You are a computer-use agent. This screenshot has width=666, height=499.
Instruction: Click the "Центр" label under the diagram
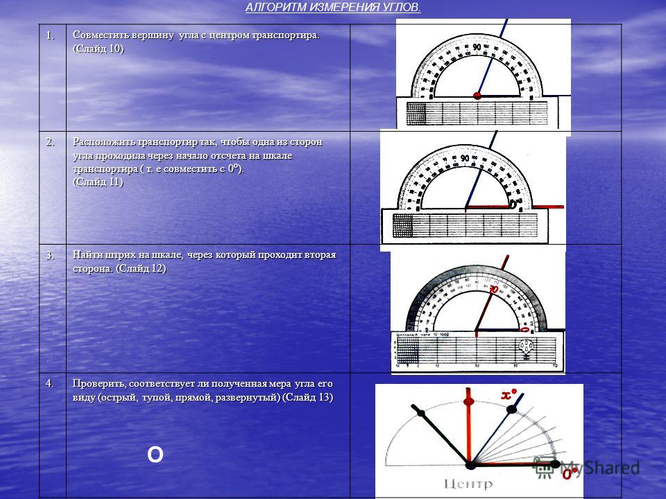[468, 484]
